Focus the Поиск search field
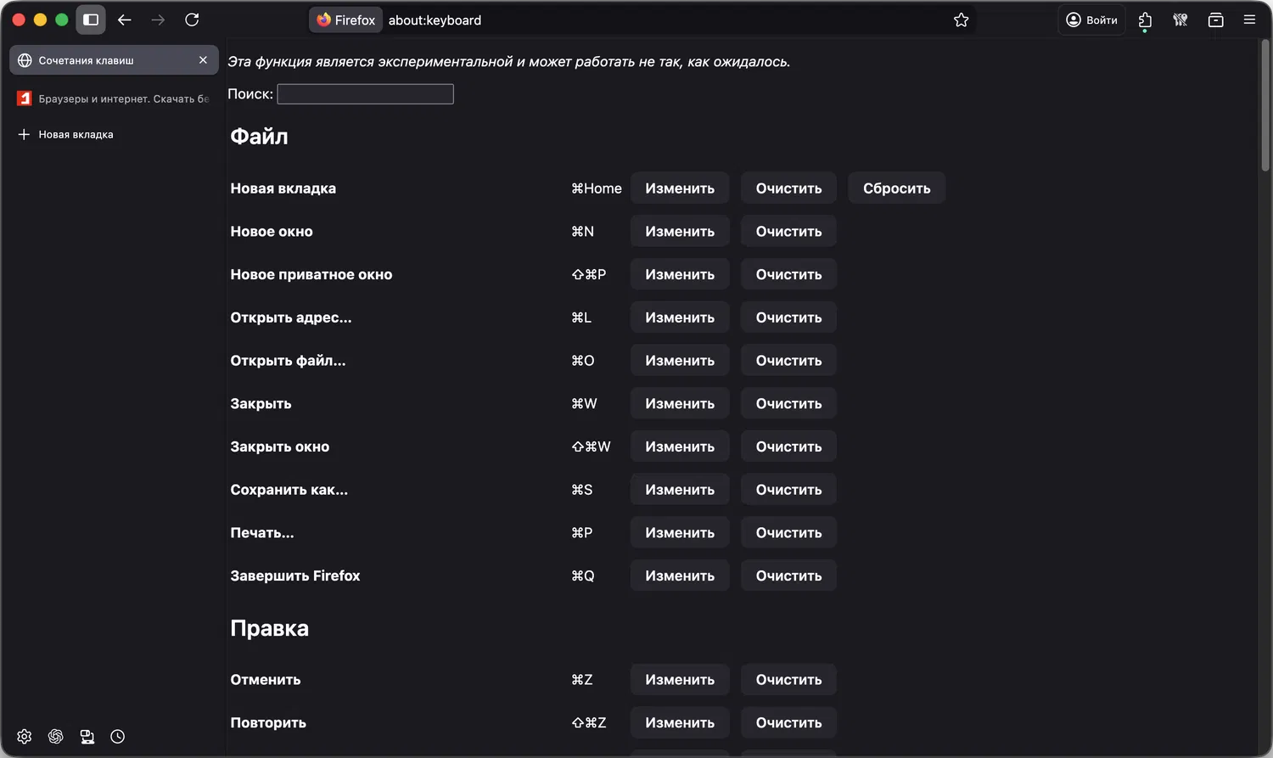The image size is (1273, 758). point(365,94)
